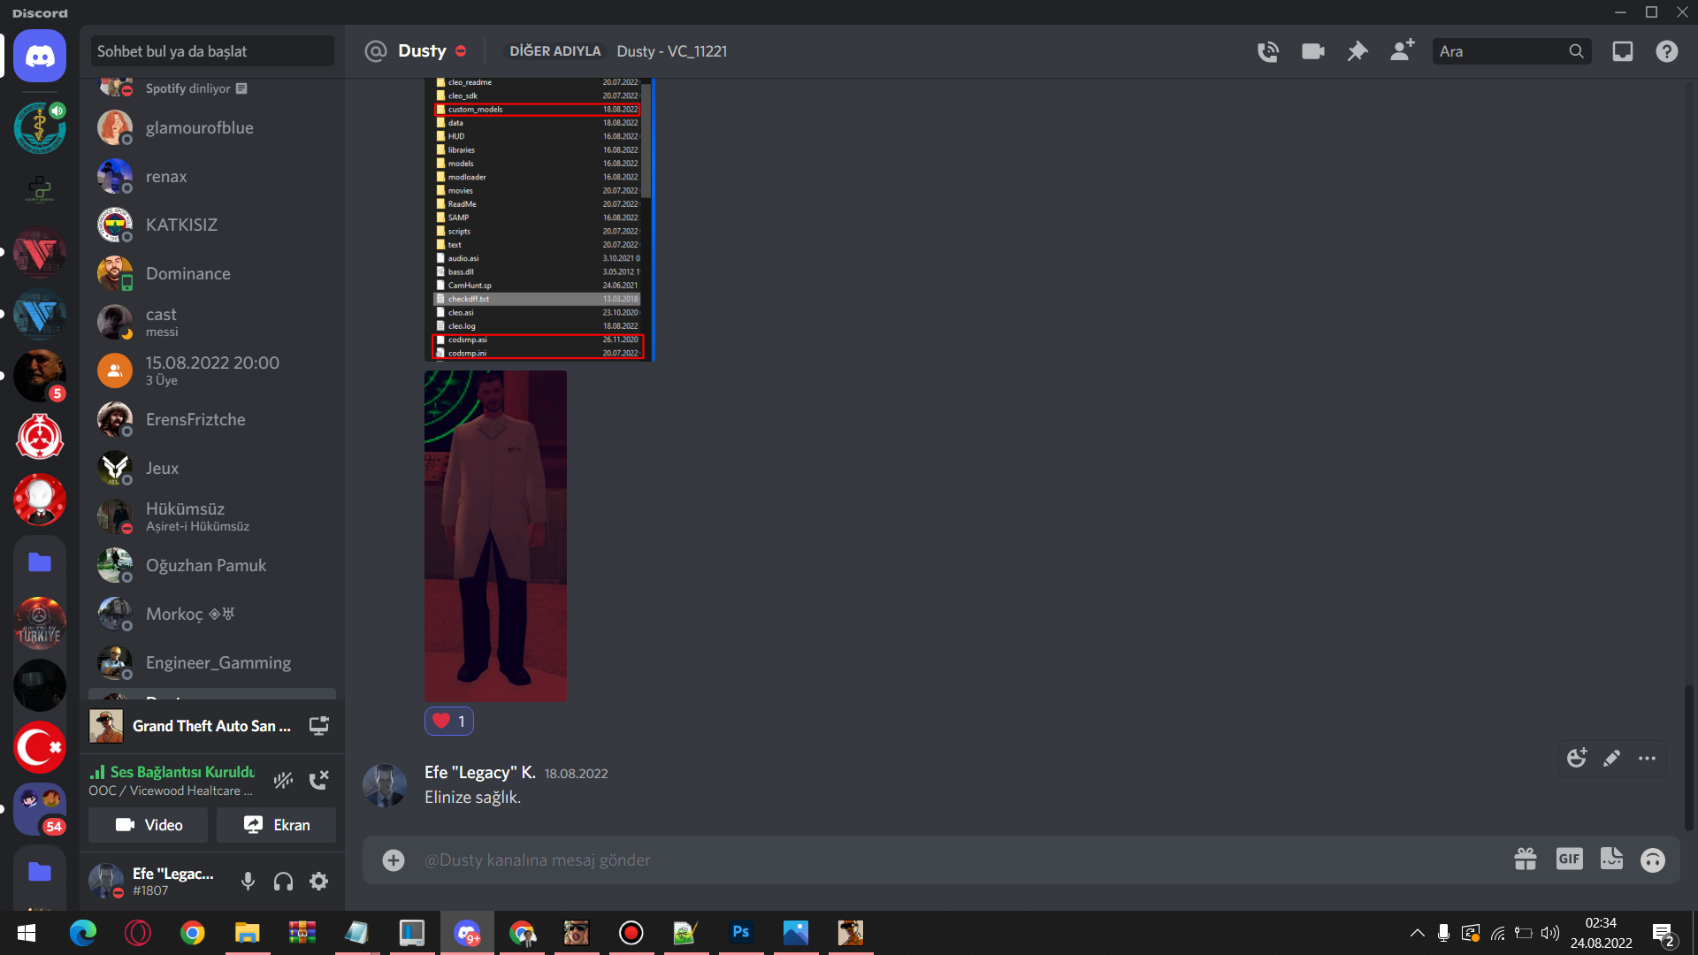Add attachment with plus button
This screenshot has width=1698, height=955.
394,859
